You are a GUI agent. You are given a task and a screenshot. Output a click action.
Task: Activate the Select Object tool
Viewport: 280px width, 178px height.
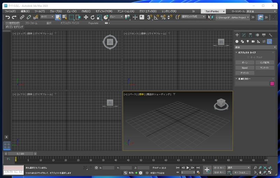[58, 17]
